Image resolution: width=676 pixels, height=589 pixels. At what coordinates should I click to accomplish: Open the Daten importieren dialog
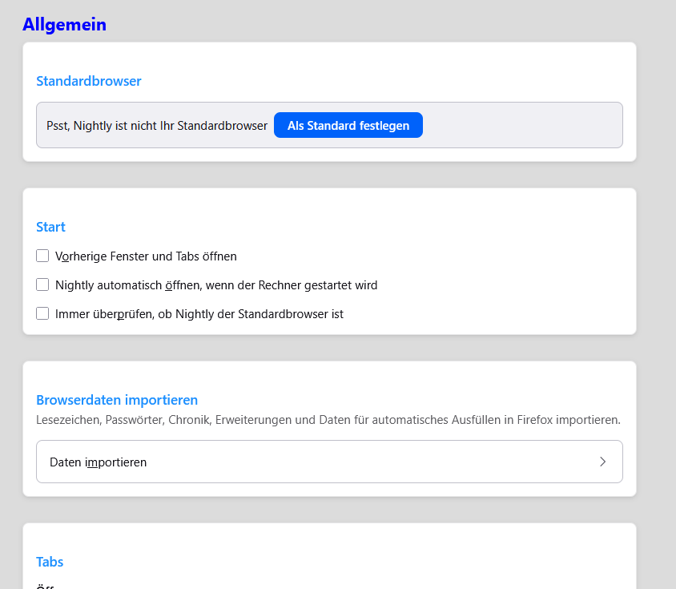point(329,462)
